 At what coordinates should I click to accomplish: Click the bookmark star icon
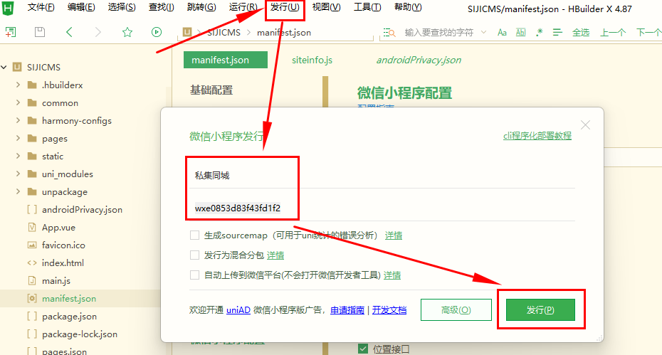click(127, 32)
